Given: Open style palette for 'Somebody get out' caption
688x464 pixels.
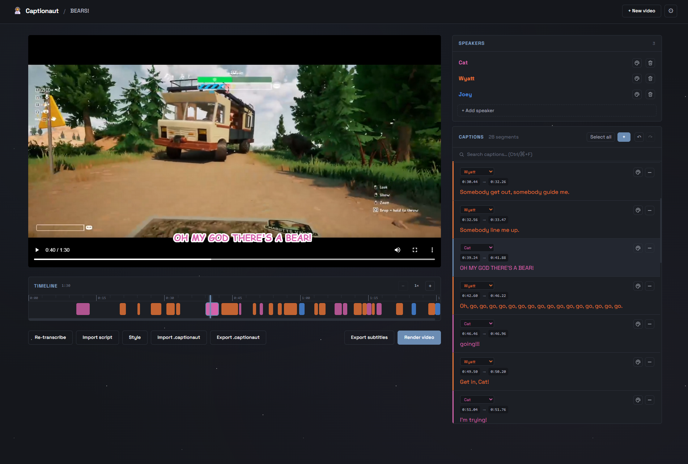Looking at the screenshot, I should [638, 173].
